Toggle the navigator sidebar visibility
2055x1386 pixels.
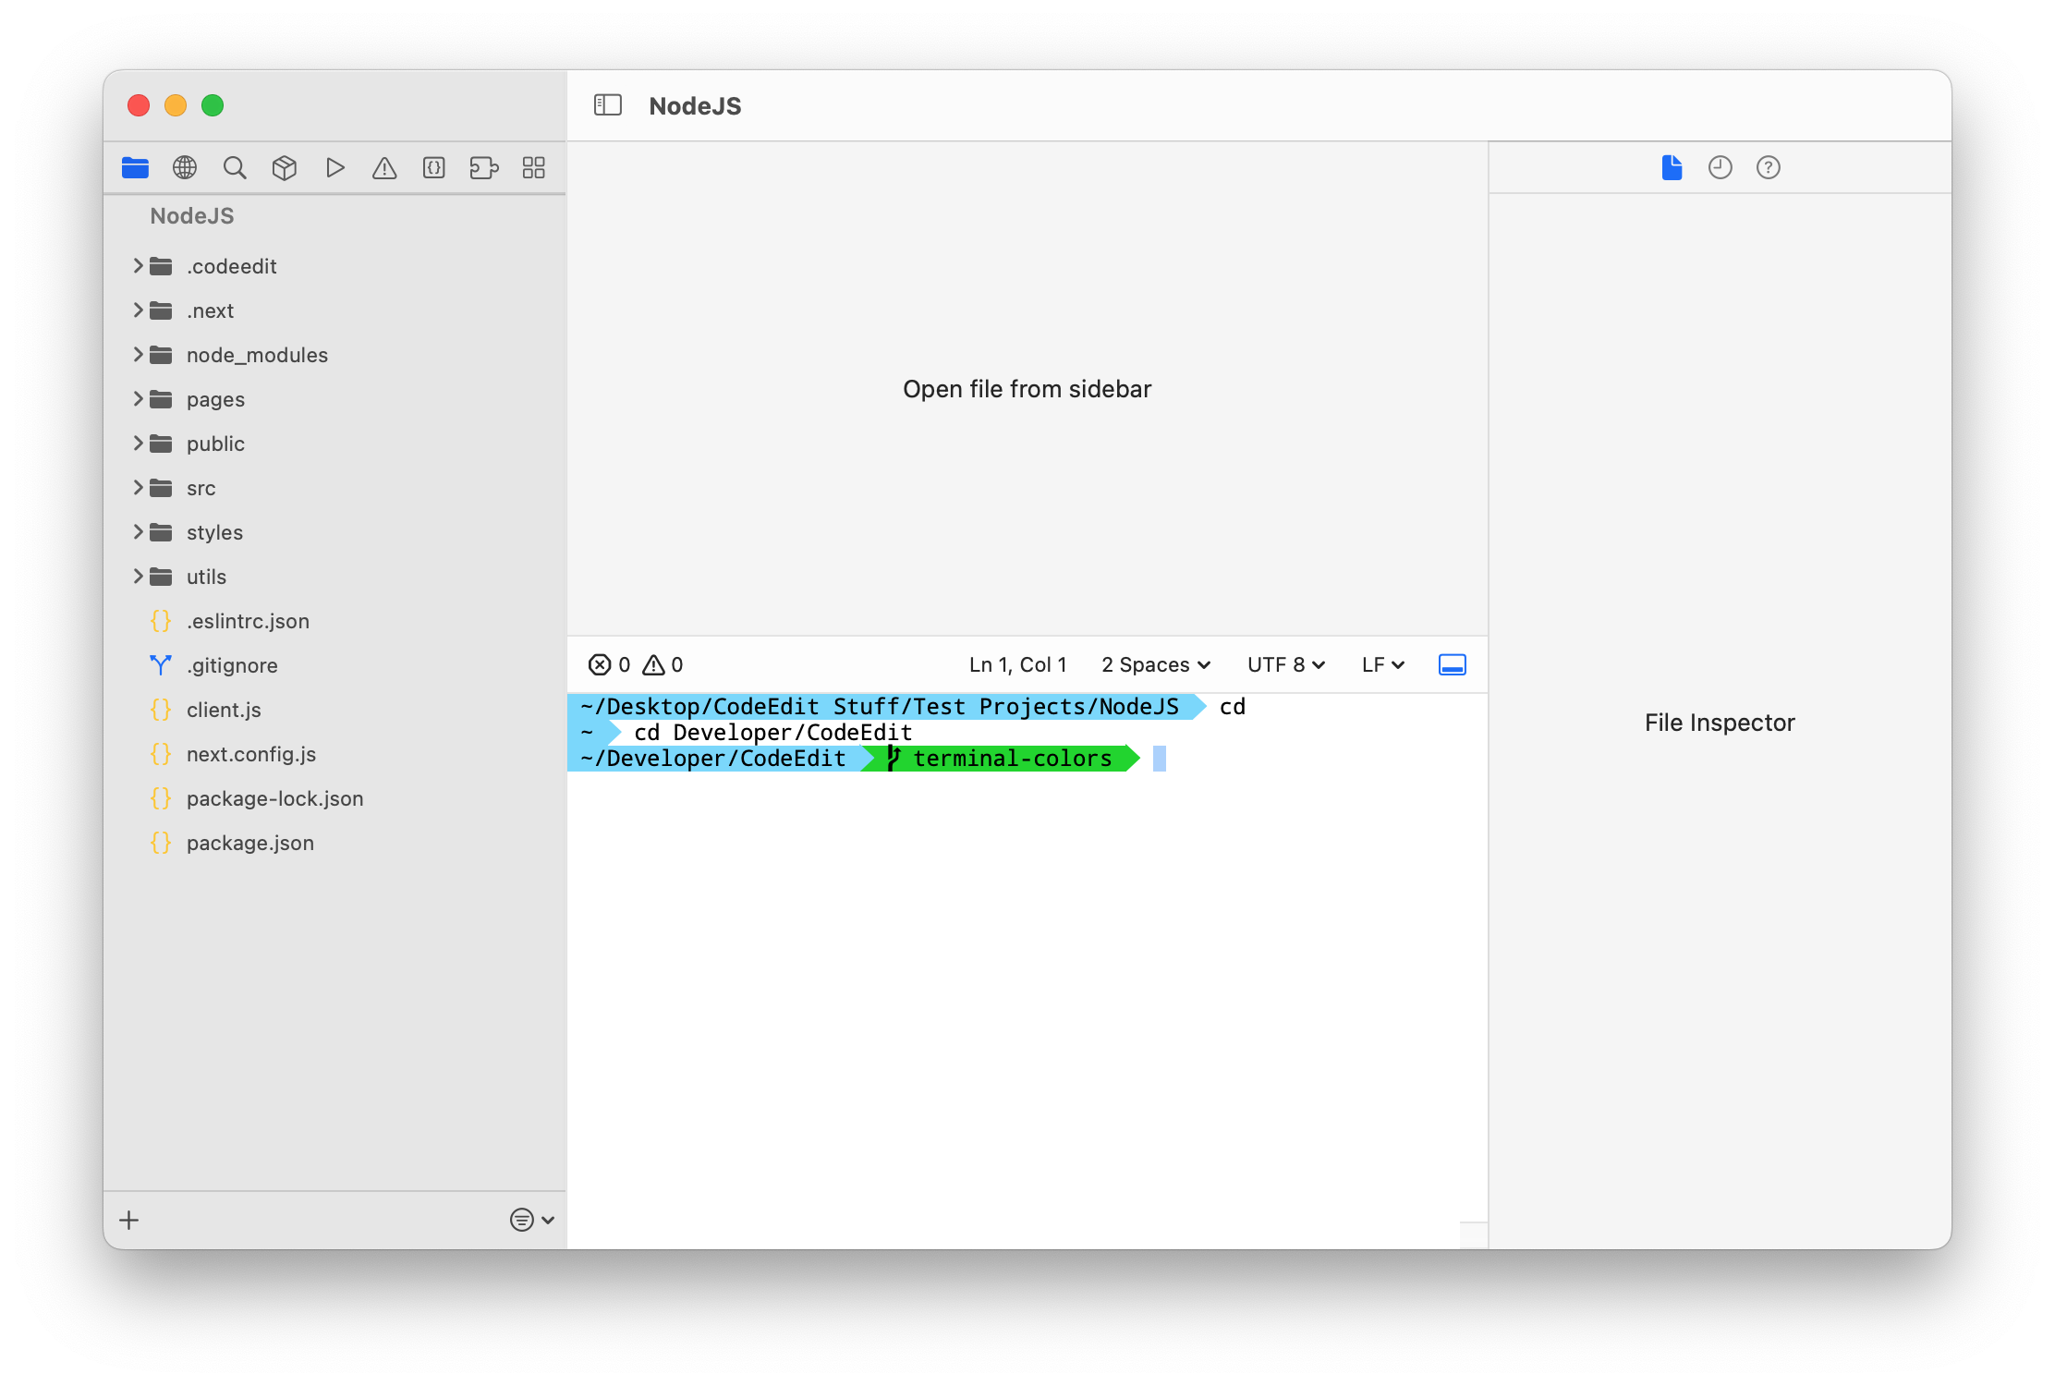coord(607,105)
